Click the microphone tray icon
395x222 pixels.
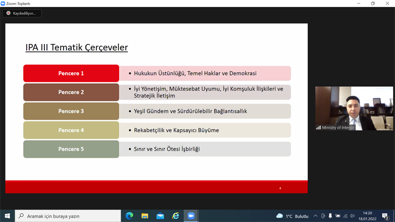(330, 216)
